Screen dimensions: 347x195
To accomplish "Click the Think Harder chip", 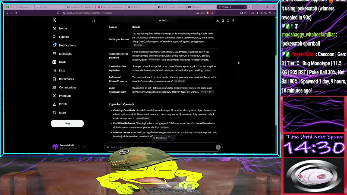I will 160,138.
